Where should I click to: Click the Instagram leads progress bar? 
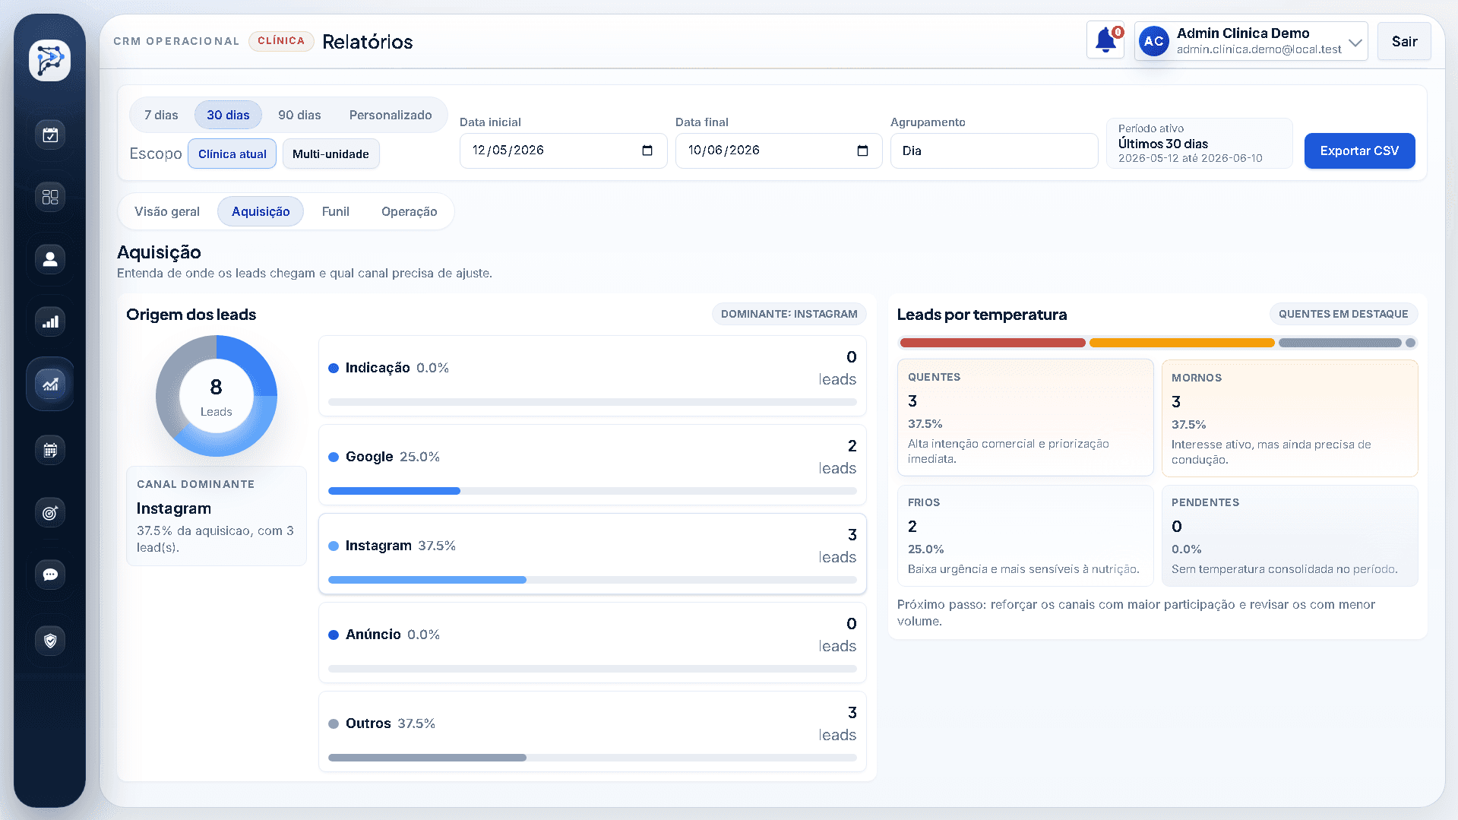click(592, 580)
